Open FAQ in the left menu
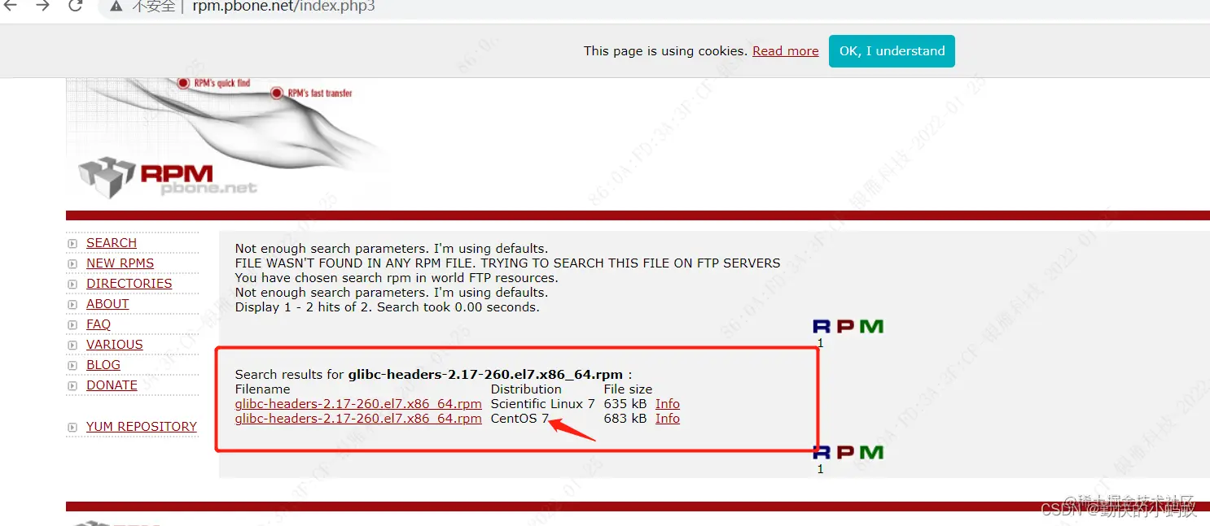Image resolution: width=1210 pixels, height=526 pixels. point(99,324)
